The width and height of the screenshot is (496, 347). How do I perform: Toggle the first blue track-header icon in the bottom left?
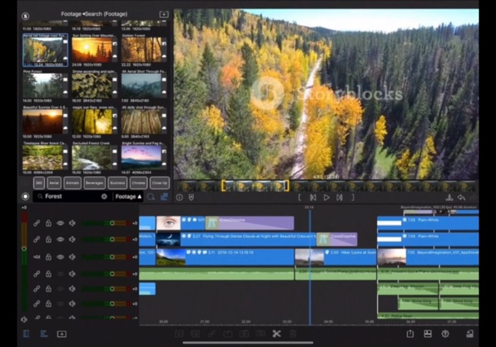tap(26, 334)
